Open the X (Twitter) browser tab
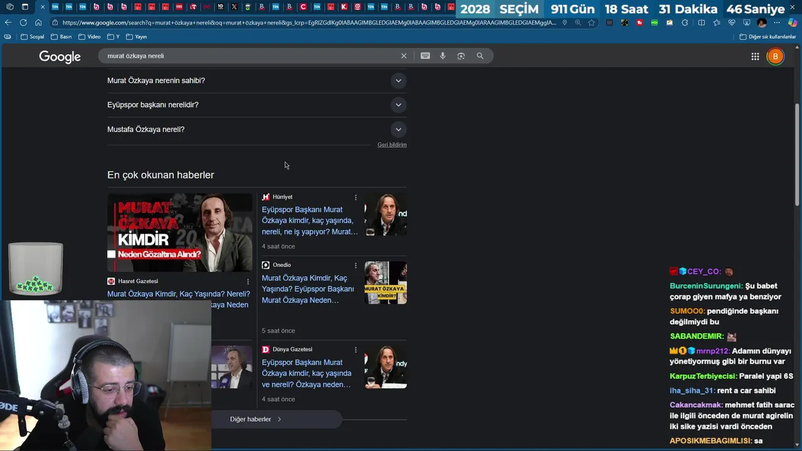 pos(234,7)
